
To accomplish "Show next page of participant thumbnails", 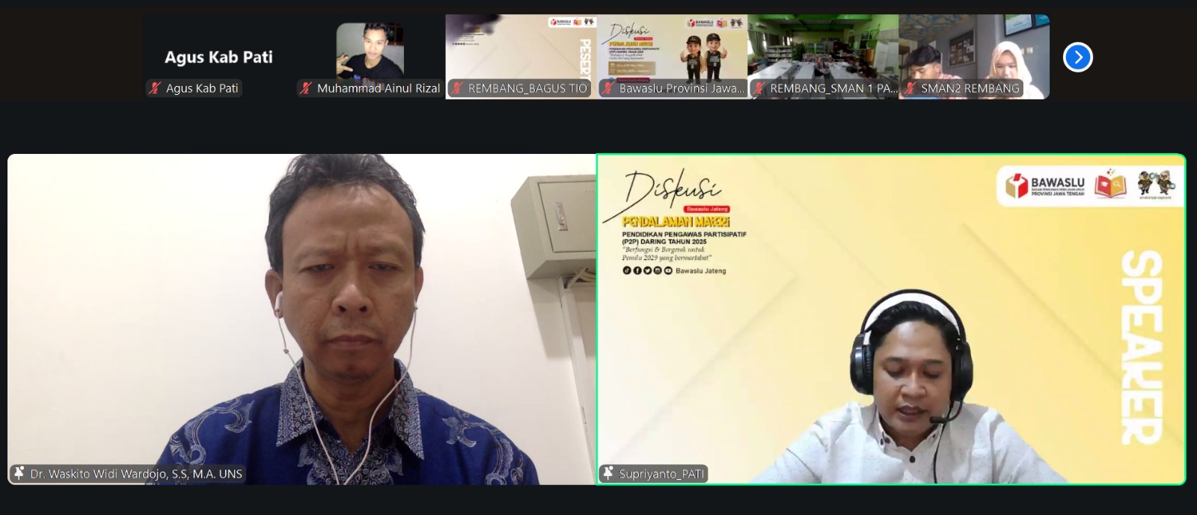I will (x=1077, y=57).
